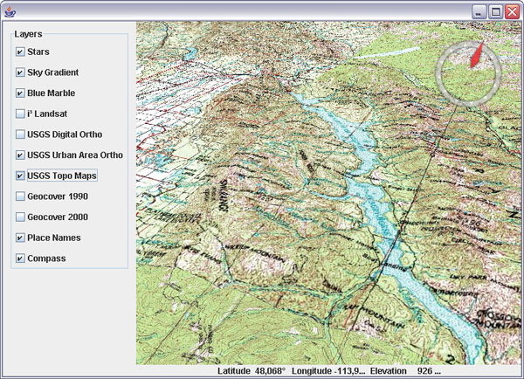Click the Longitude readout in status bar
This screenshot has width=524, height=379.
[x=328, y=371]
